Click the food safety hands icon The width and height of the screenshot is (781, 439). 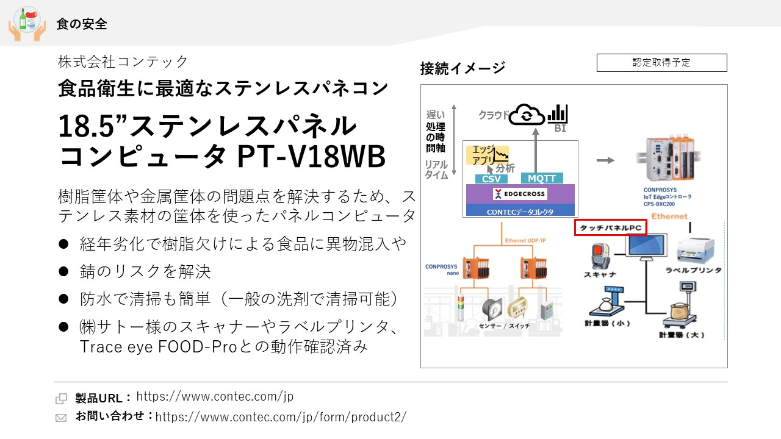coord(27,23)
